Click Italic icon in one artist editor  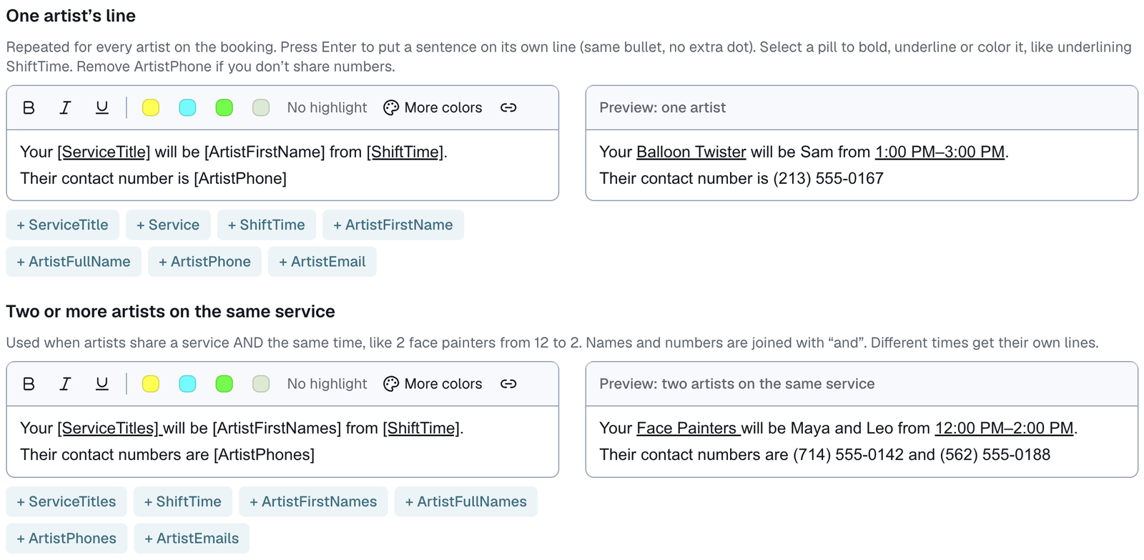coord(65,108)
